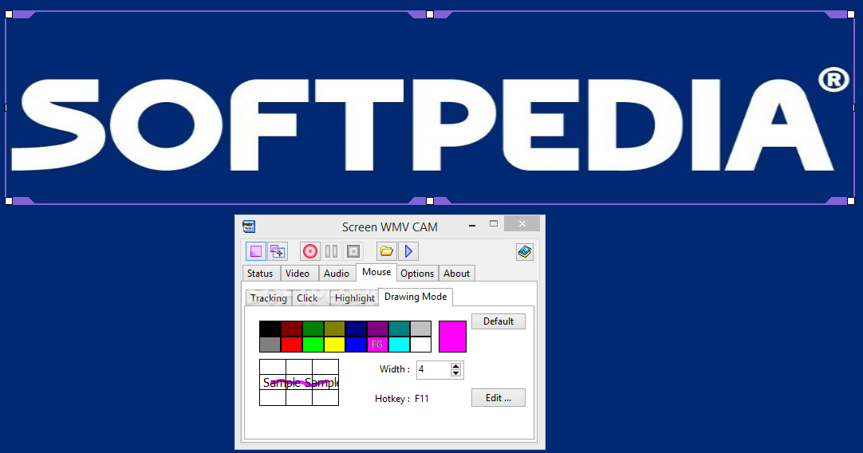Open the Audio tab

337,274
